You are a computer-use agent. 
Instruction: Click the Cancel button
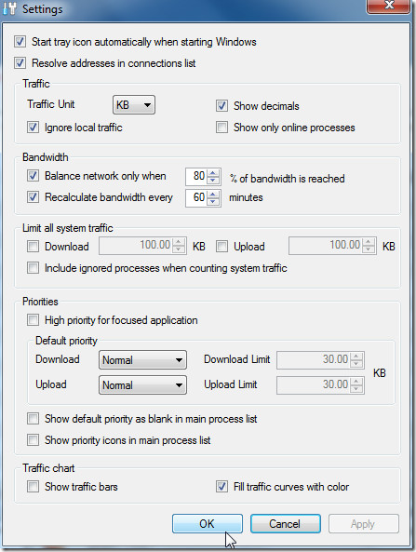(286, 523)
